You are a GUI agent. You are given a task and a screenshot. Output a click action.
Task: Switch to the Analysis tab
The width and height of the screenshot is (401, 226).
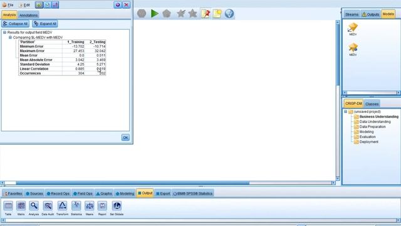(x=9, y=15)
